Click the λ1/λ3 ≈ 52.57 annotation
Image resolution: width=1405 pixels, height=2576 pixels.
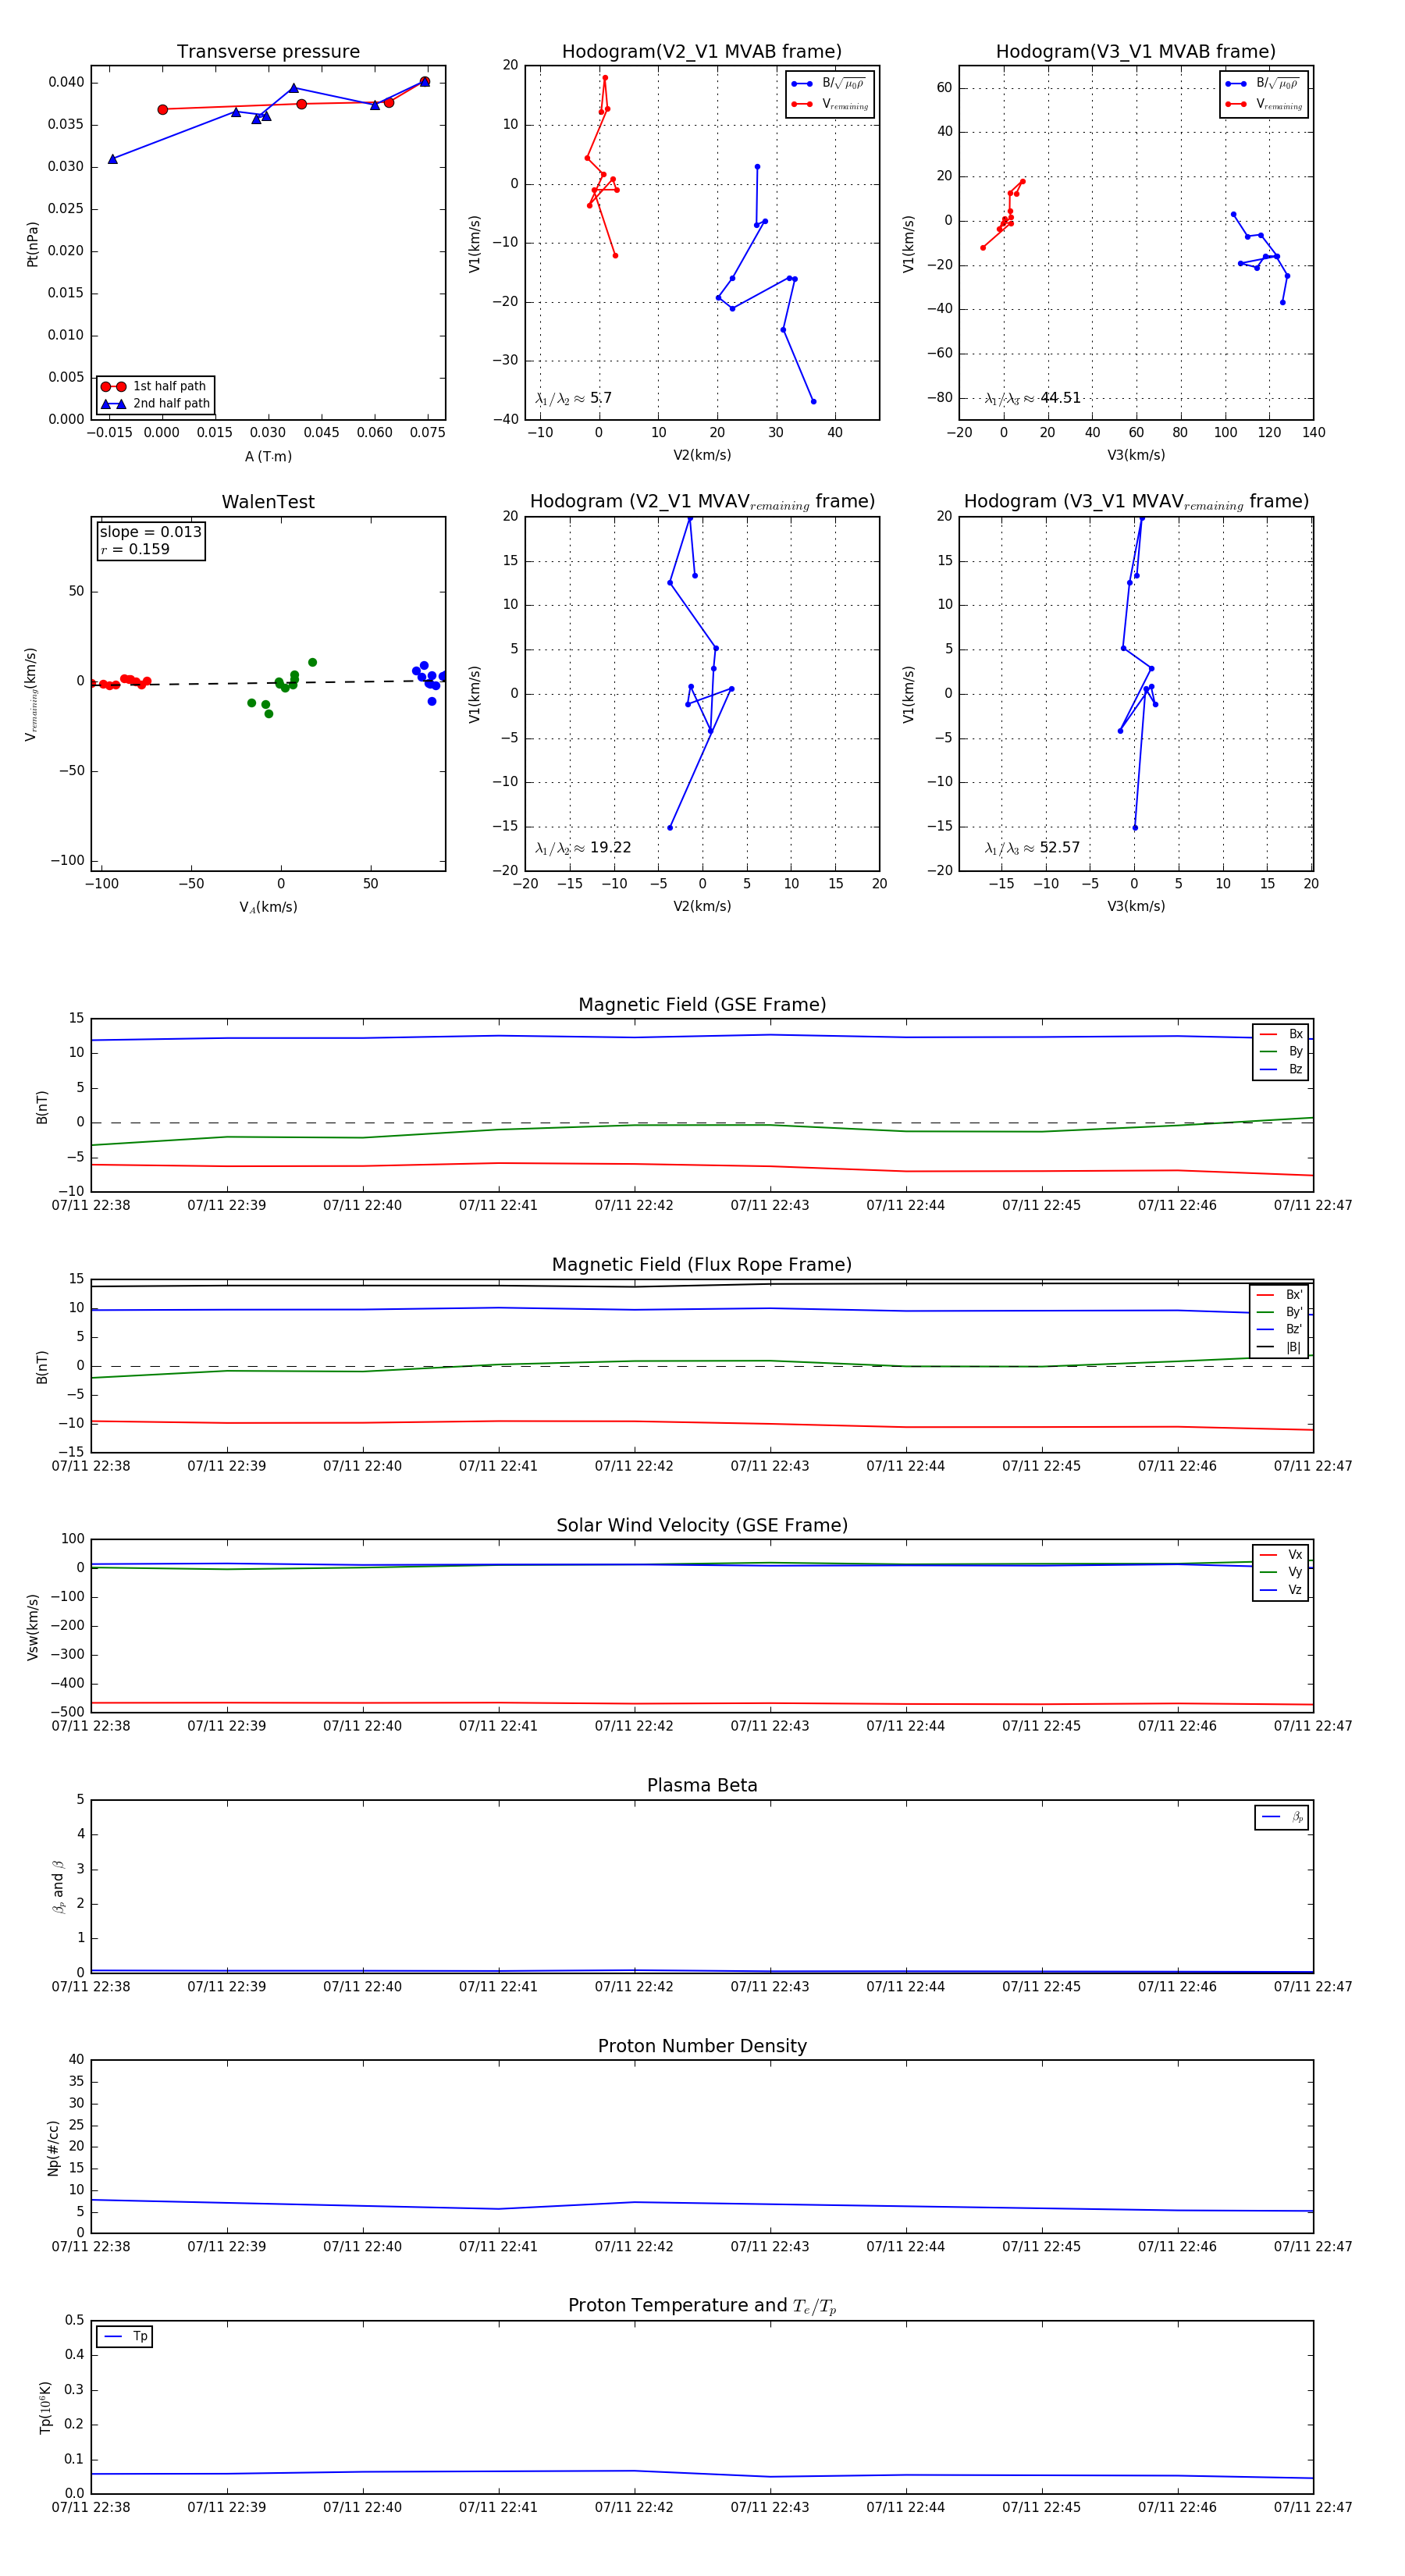pos(1032,848)
